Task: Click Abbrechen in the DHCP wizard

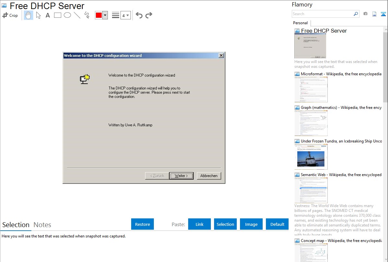Action: 209,176
